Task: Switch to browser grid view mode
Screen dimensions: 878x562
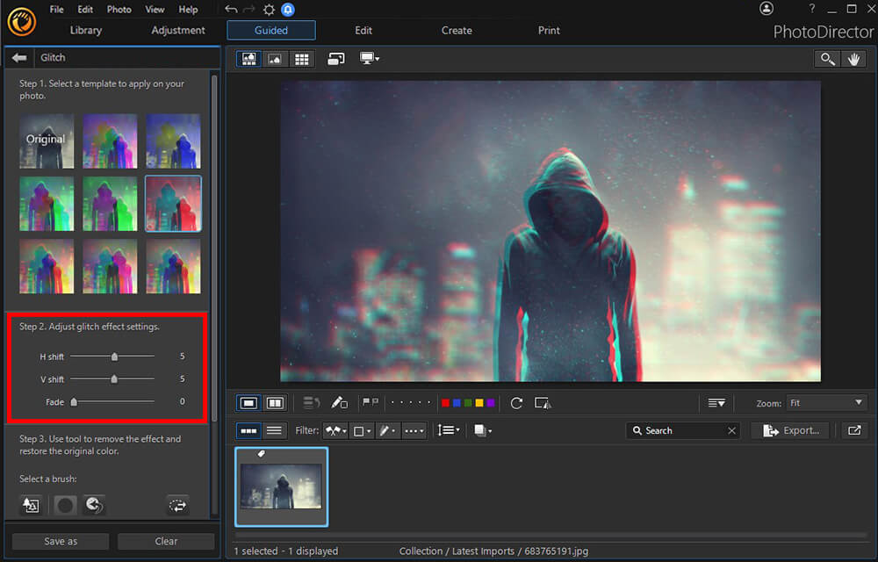Action: 301,59
